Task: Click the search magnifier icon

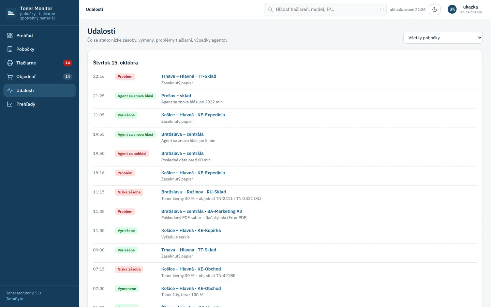Action: click(x=270, y=10)
